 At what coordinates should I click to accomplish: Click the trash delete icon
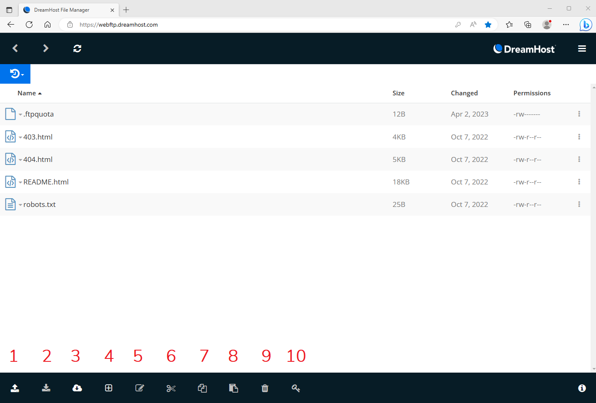click(265, 388)
